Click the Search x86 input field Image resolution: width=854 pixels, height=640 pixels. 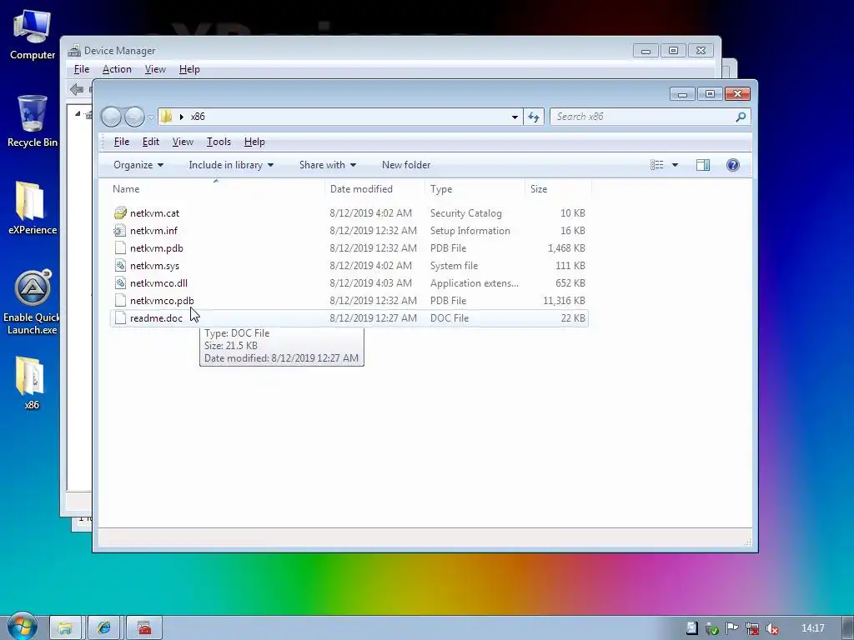[643, 117]
